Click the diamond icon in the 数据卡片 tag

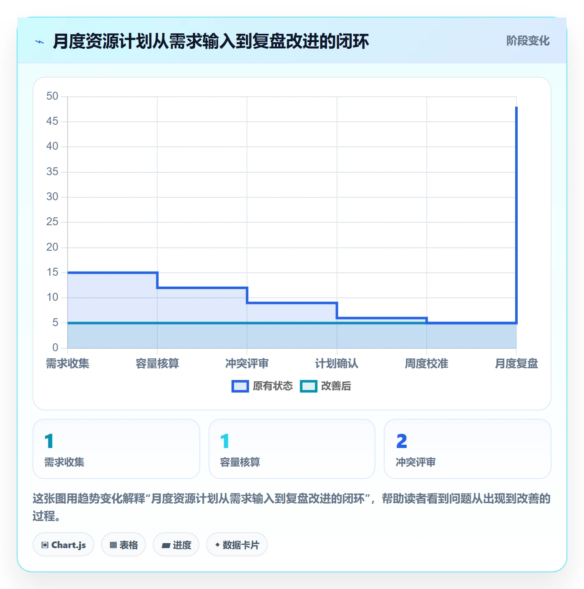click(x=217, y=545)
